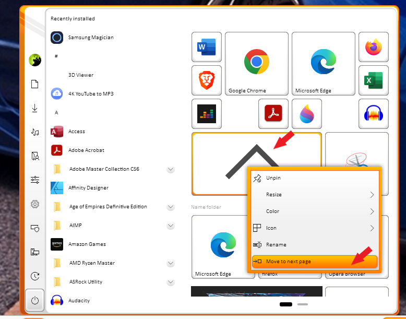Open Settings gear in the sidebar
This screenshot has width=406, height=319.
coord(34,204)
